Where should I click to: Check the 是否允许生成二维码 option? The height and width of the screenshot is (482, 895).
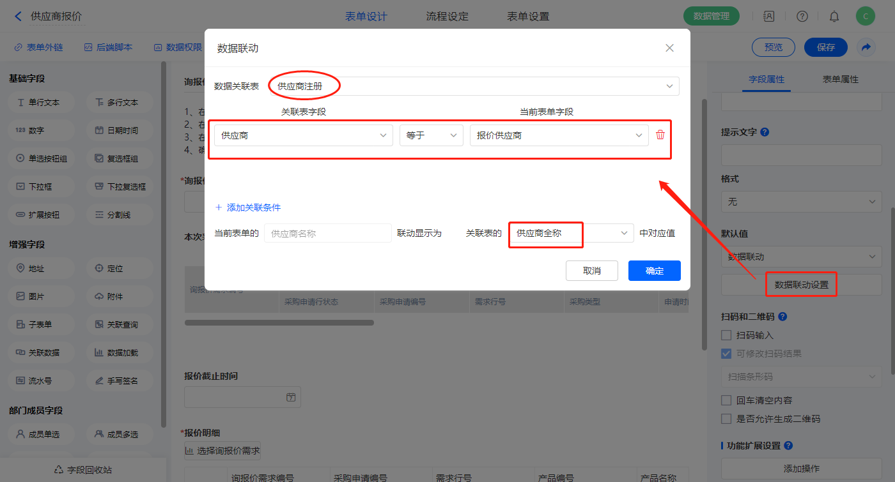point(726,419)
